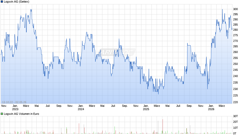Click the 285 price axis label

pos(236,25)
